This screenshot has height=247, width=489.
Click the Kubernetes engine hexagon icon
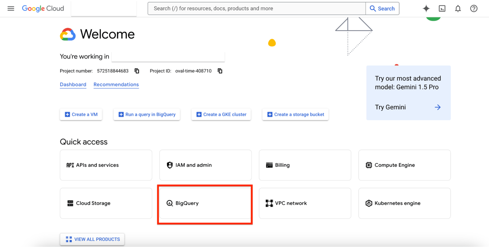369,203
